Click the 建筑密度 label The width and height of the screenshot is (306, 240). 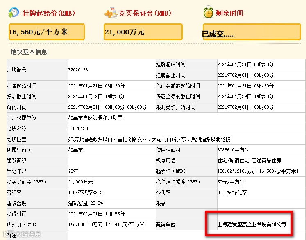(x=16, y=203)
